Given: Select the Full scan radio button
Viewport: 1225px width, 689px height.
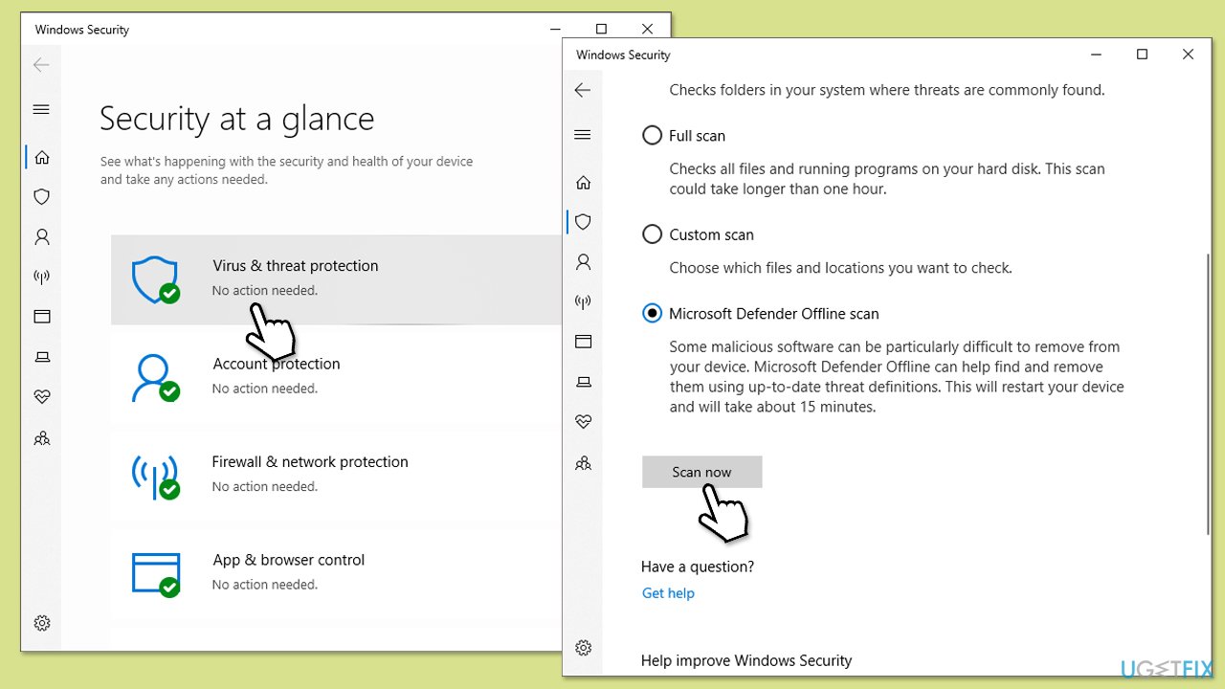Looking at the screenshot, I should (x=652, y=136).
